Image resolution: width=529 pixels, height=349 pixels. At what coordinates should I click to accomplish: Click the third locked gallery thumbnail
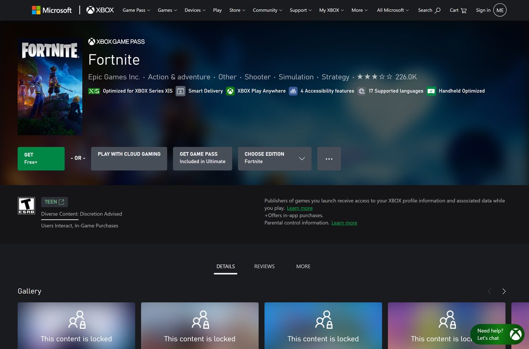pos(323,326)
